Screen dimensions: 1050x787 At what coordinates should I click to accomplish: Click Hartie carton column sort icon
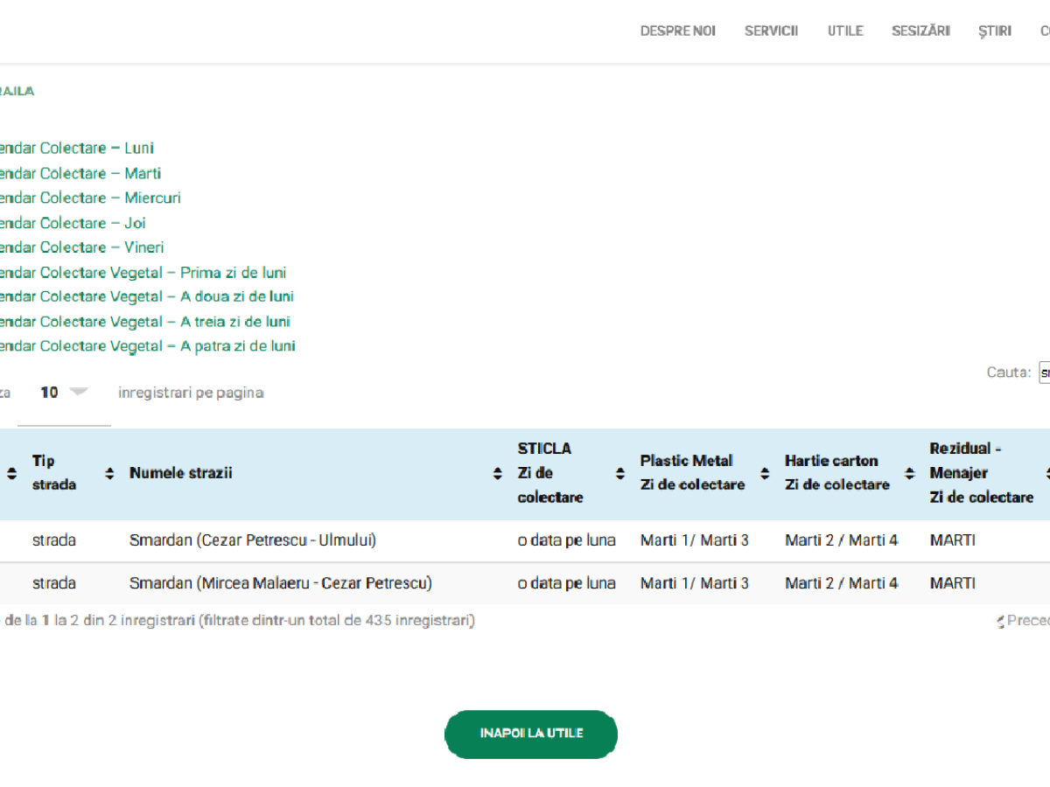910,473
